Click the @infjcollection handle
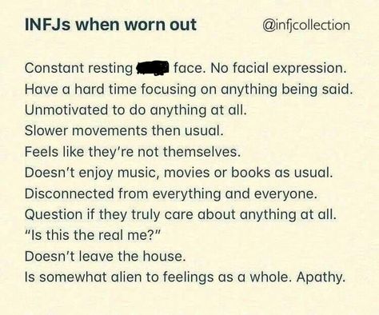The width and height of the screenshot is (379, 315). click(306, 26)
